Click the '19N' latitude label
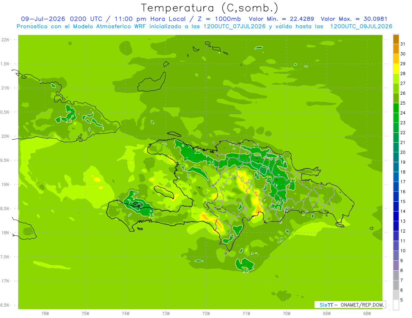The image size is (412, 318). click(6, 185)
